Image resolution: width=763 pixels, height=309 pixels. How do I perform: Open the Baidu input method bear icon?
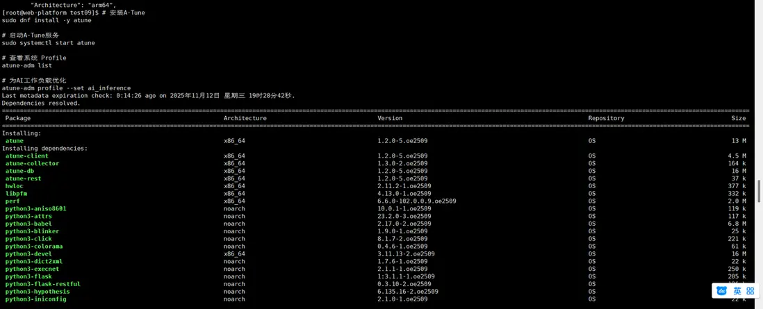[723, 291]
